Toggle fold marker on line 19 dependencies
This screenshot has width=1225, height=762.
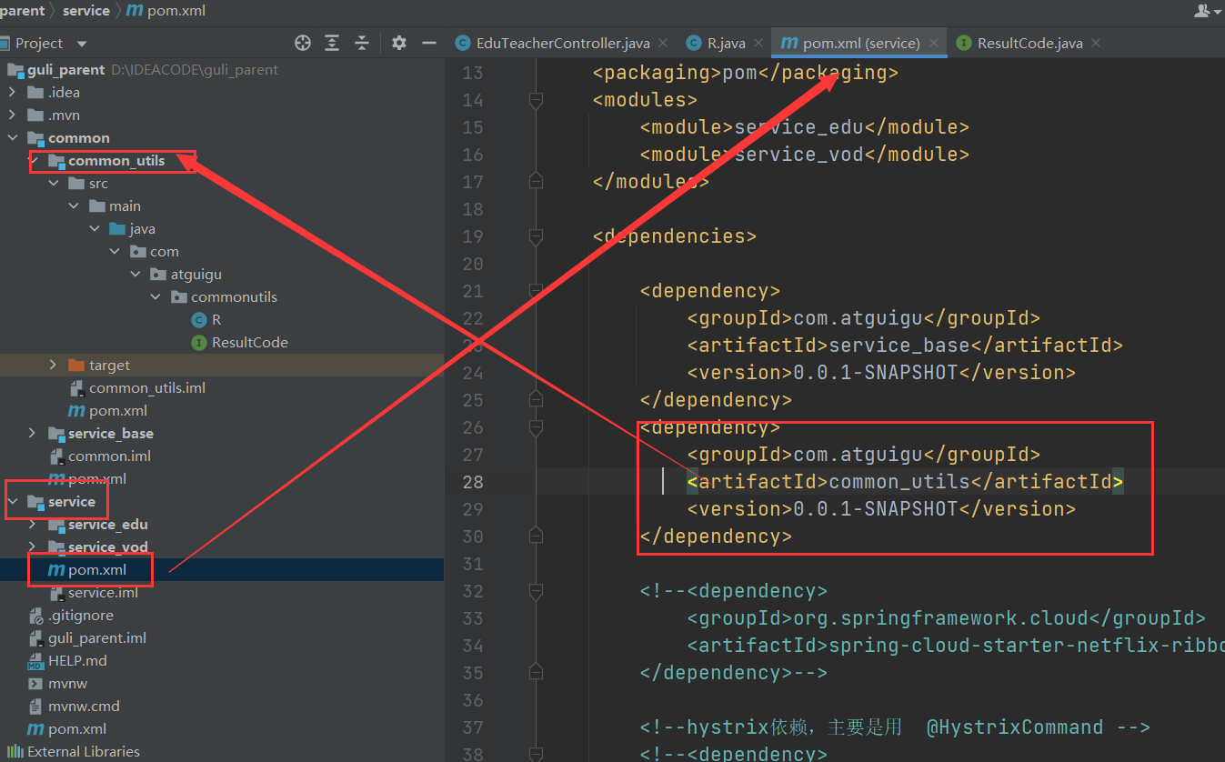(536, 236)
